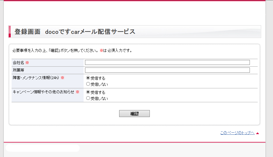Image resolution: width=273 pixels, height=157 pixels.
Task: Follow the このページのトップへ link
Action: tap(237, 133)
